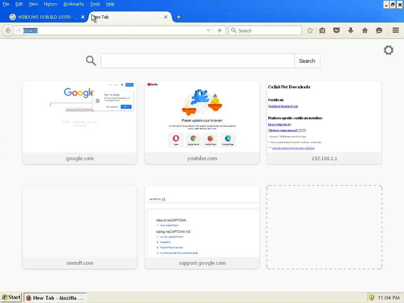Click the Search button on page
Image resolution: width=404 pixels, height=303 pixels.
coord(307,61)
